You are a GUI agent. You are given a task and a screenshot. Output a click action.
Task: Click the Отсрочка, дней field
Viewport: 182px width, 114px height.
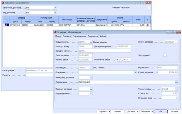click(169, 98)
